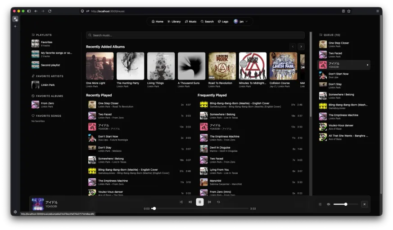393x230 pixels.
Task: Skip to the next track
Action: click(209, 202)
